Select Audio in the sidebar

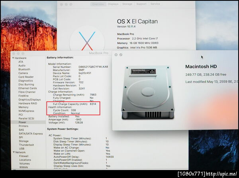coord(22,66)
